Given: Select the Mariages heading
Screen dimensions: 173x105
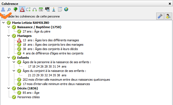Looking at the screenshot, I should 24,36.
